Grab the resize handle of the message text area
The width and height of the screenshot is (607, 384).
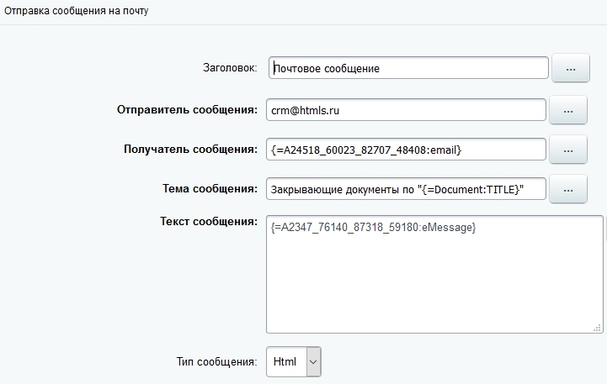[x=599, y=329]
